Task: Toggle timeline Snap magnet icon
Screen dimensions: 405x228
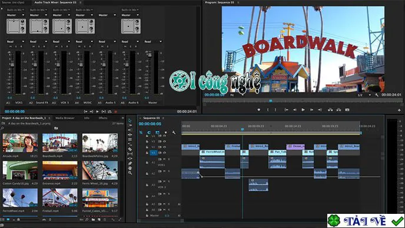Action: point(149,133)
